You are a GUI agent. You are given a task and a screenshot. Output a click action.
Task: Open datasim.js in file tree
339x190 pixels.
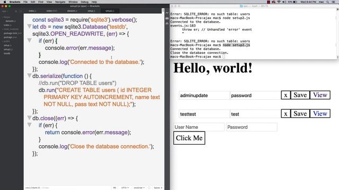pyautogui.click(x=11, y=21)
